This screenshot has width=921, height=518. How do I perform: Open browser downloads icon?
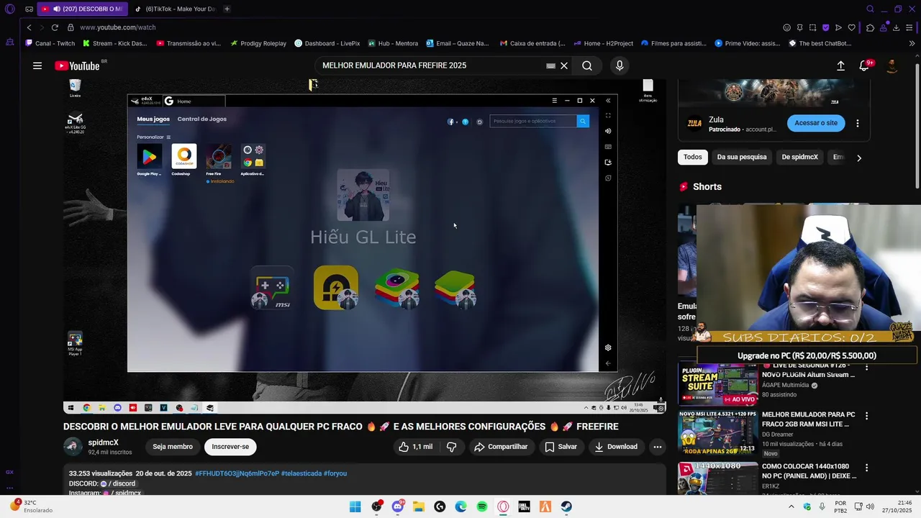pyautogui.click(x=896, y=27)
